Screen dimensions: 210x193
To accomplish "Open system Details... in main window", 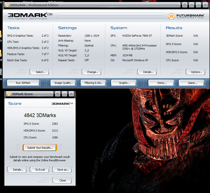I will click(147, 72).
